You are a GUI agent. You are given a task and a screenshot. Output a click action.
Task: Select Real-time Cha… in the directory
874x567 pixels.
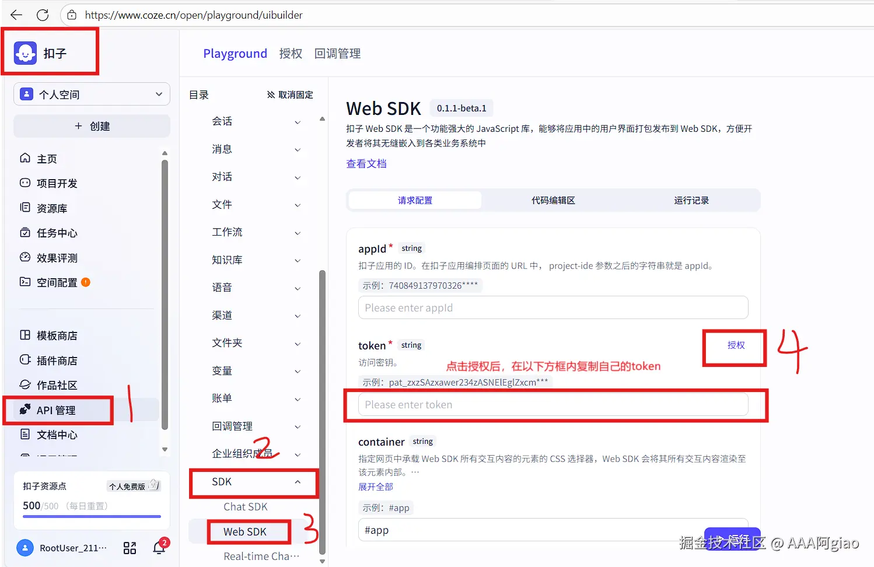[x=261, y=556]
